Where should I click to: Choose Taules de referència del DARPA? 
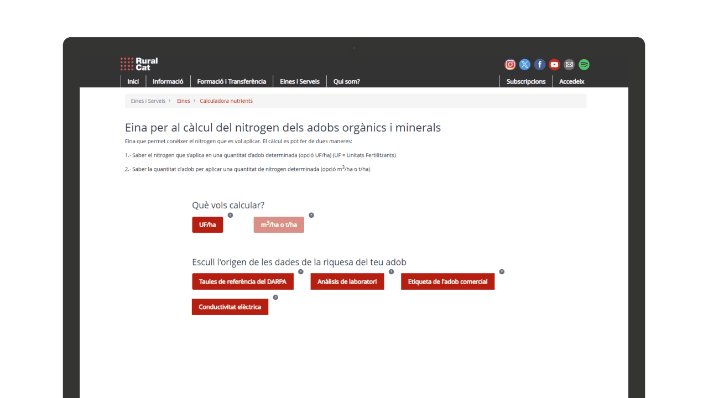(243, 281)
